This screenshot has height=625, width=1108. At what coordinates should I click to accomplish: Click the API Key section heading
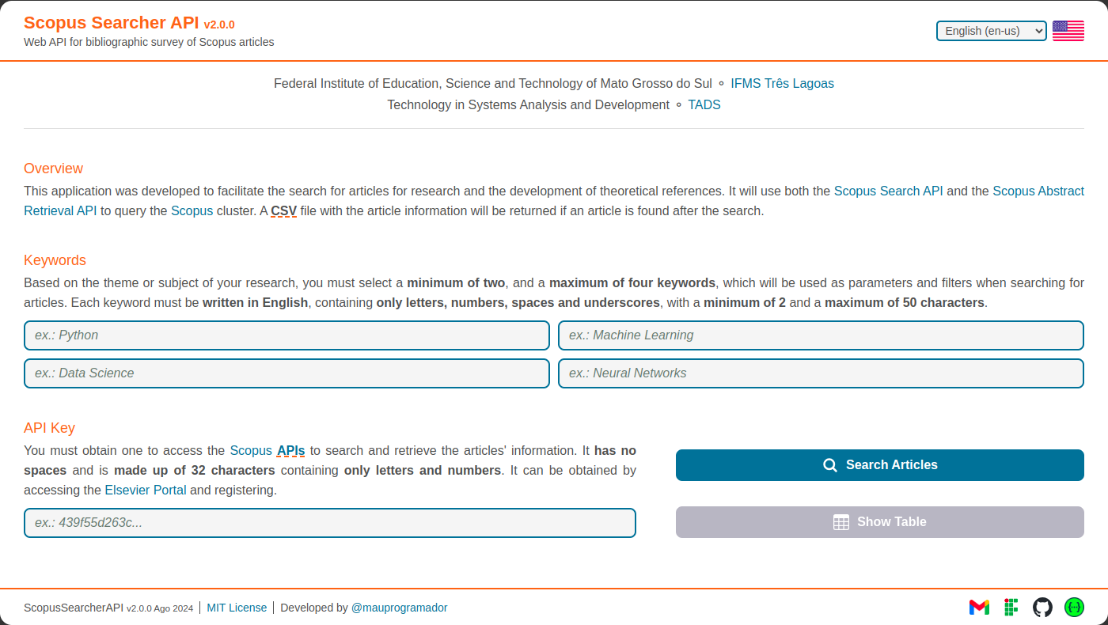[49, 428]
